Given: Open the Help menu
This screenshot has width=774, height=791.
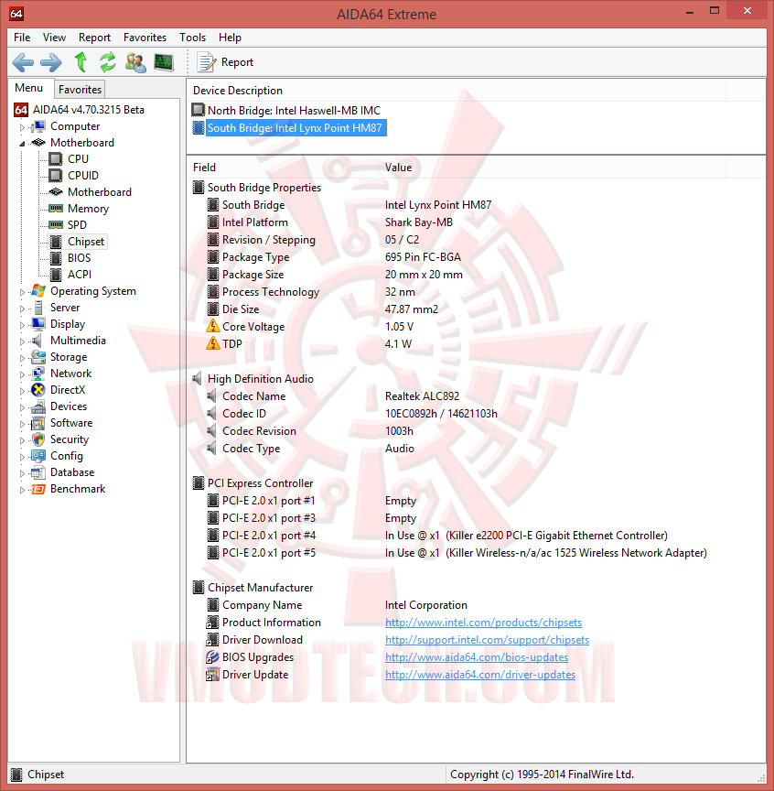Looking at the screenshot, I should pyautogui.click(x=230, y=38).
